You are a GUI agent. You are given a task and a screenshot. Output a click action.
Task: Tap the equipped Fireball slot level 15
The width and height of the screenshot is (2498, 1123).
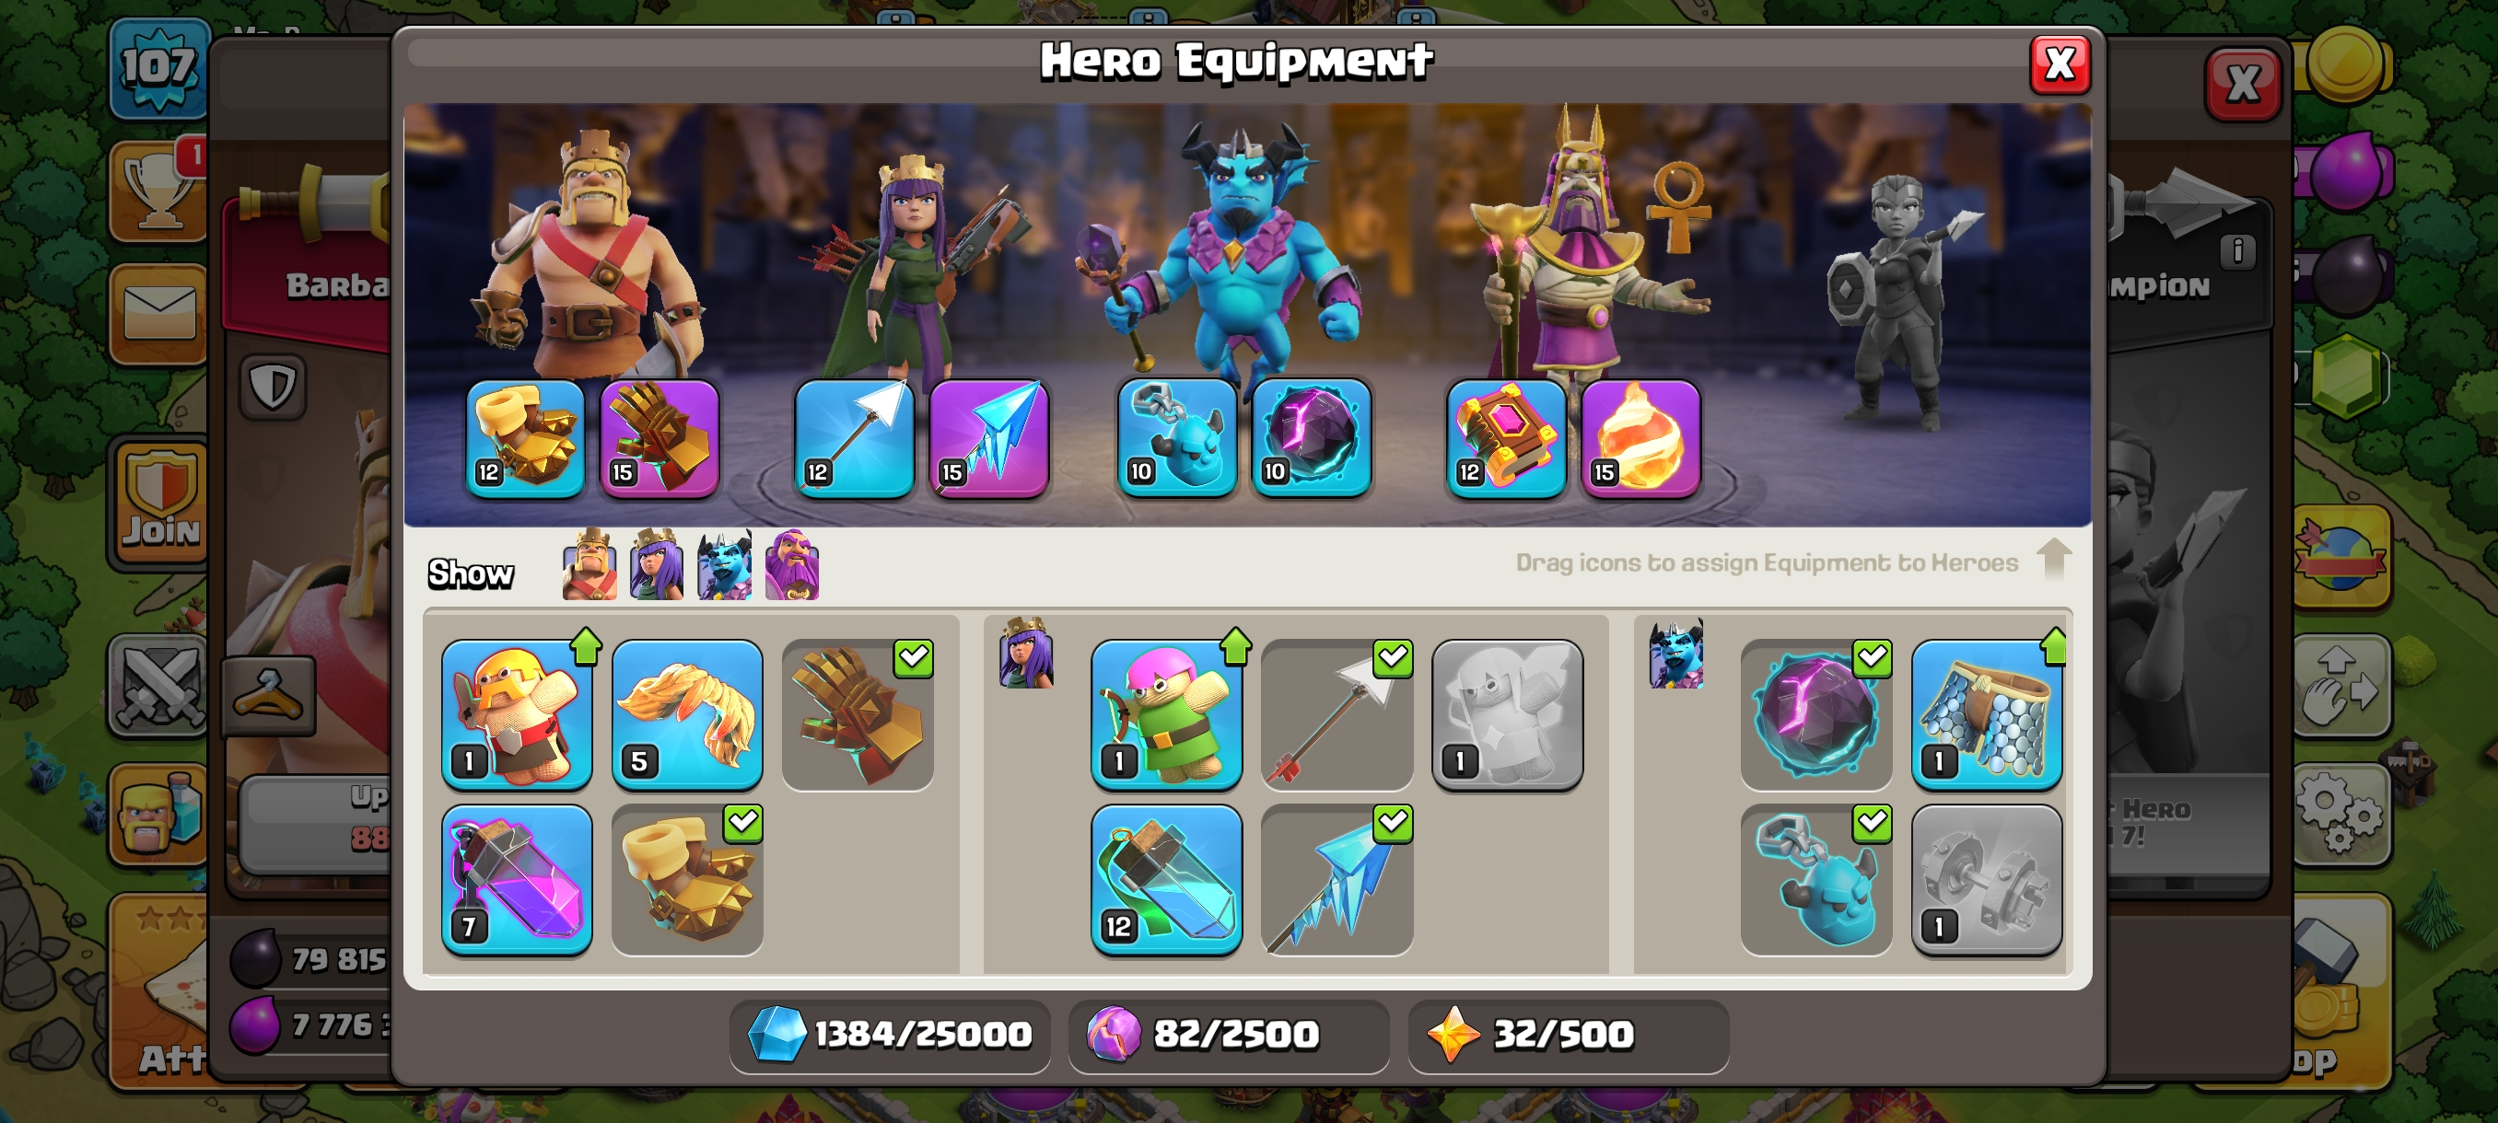click(x=1640, y=439)
